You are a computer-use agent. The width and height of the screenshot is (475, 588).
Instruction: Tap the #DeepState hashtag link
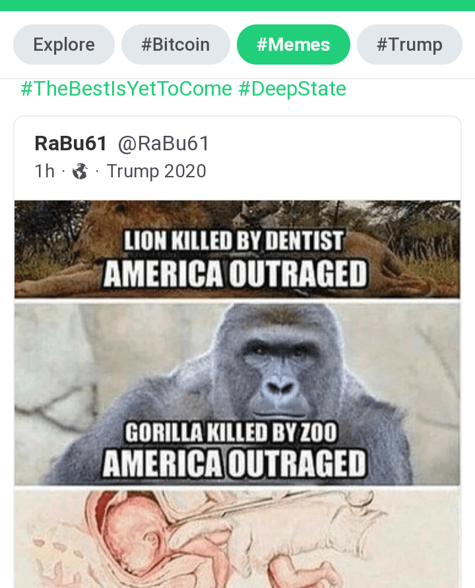pyautogui.click(x=292, y=88)
